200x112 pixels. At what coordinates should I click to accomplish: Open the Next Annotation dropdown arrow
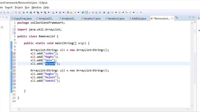pyautogui.click(x=116, y=12)
